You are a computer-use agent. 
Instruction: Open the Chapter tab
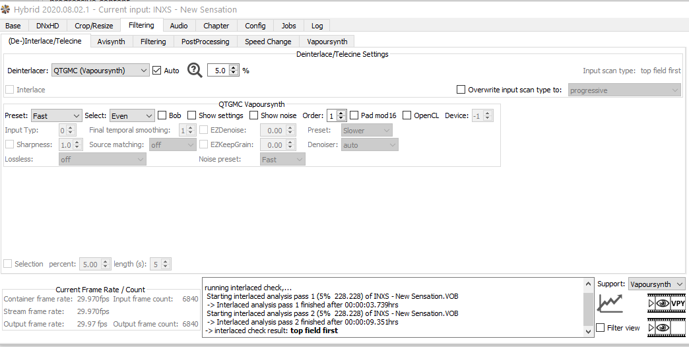(216, 26)
